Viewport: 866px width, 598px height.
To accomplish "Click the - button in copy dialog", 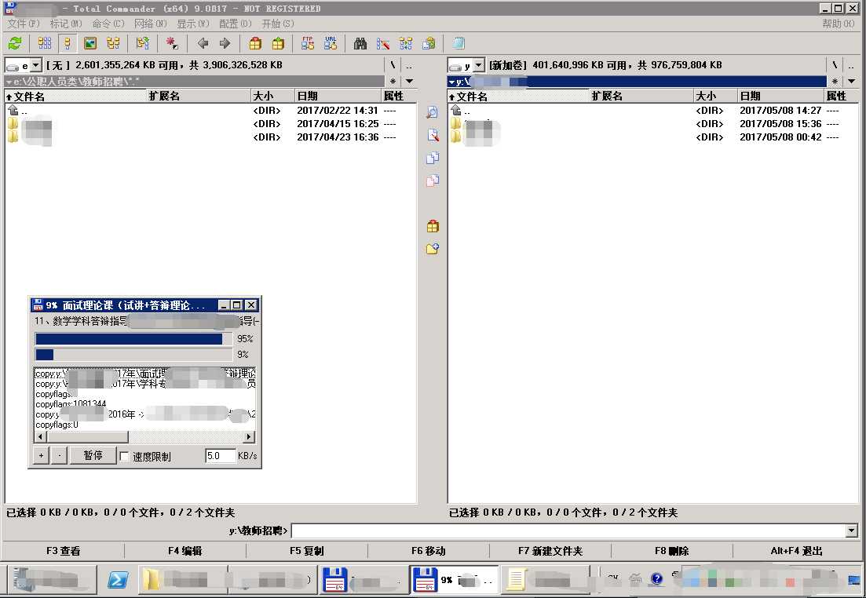I will click(59, 455).
